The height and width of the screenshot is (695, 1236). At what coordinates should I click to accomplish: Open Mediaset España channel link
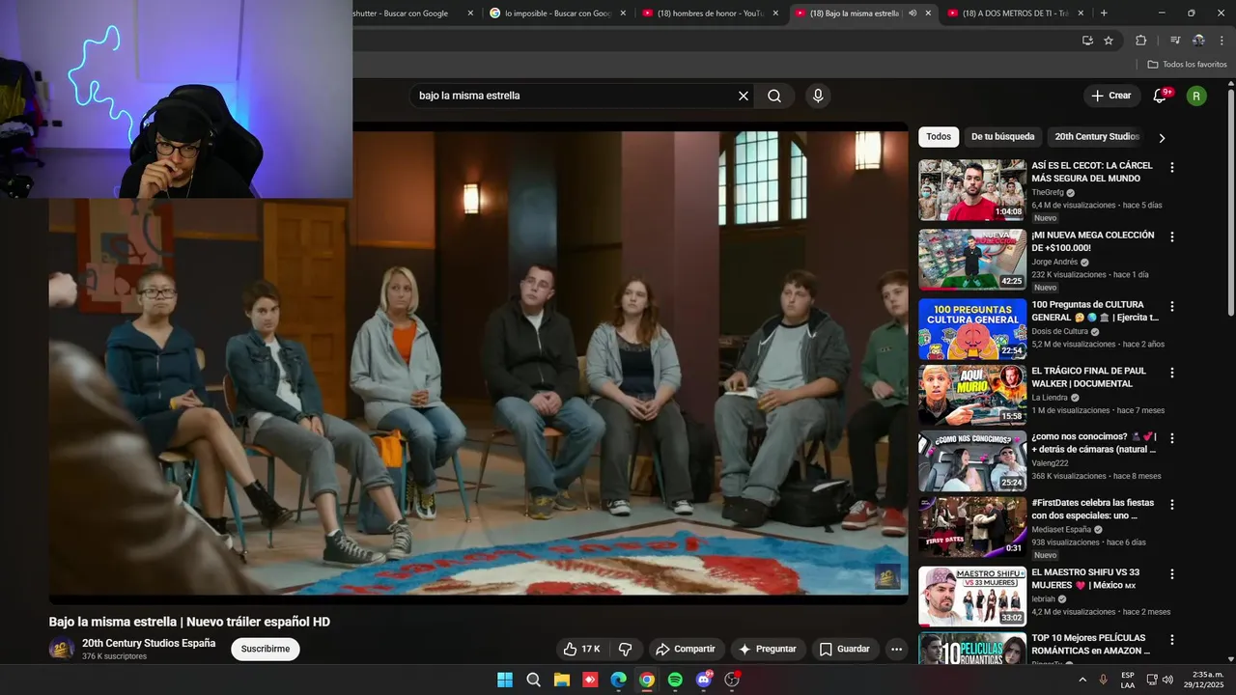point(1061,530)
